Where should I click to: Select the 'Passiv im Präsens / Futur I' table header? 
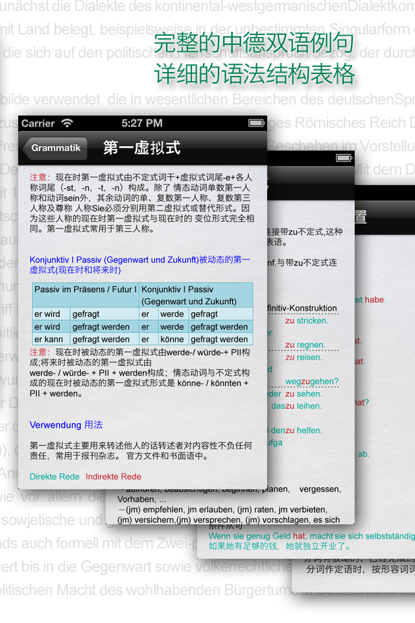coord(85,289)
